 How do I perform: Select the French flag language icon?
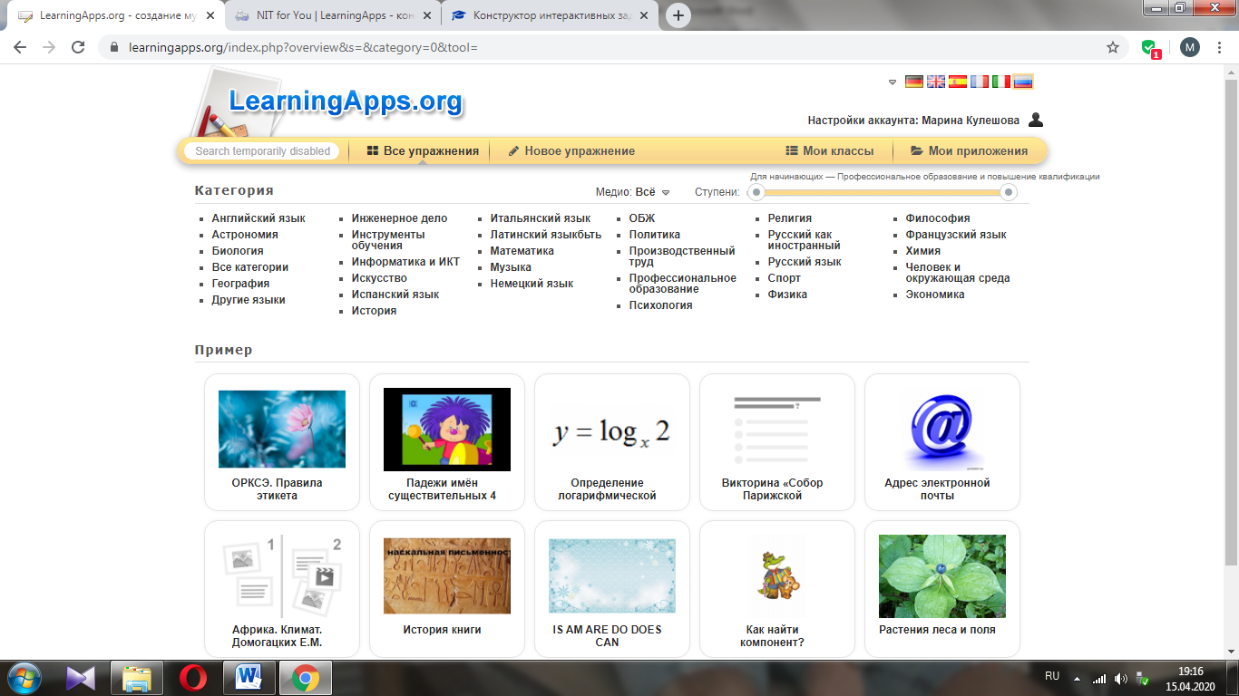[x=980, y=82]
